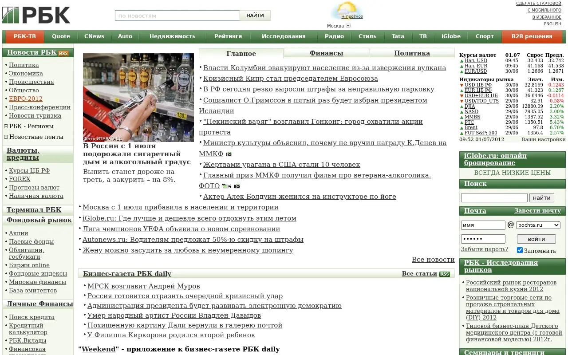Open iGlobe.ru: онлайн бронирование heading
The width and height of the screenshot is (568, 355).
495,159
